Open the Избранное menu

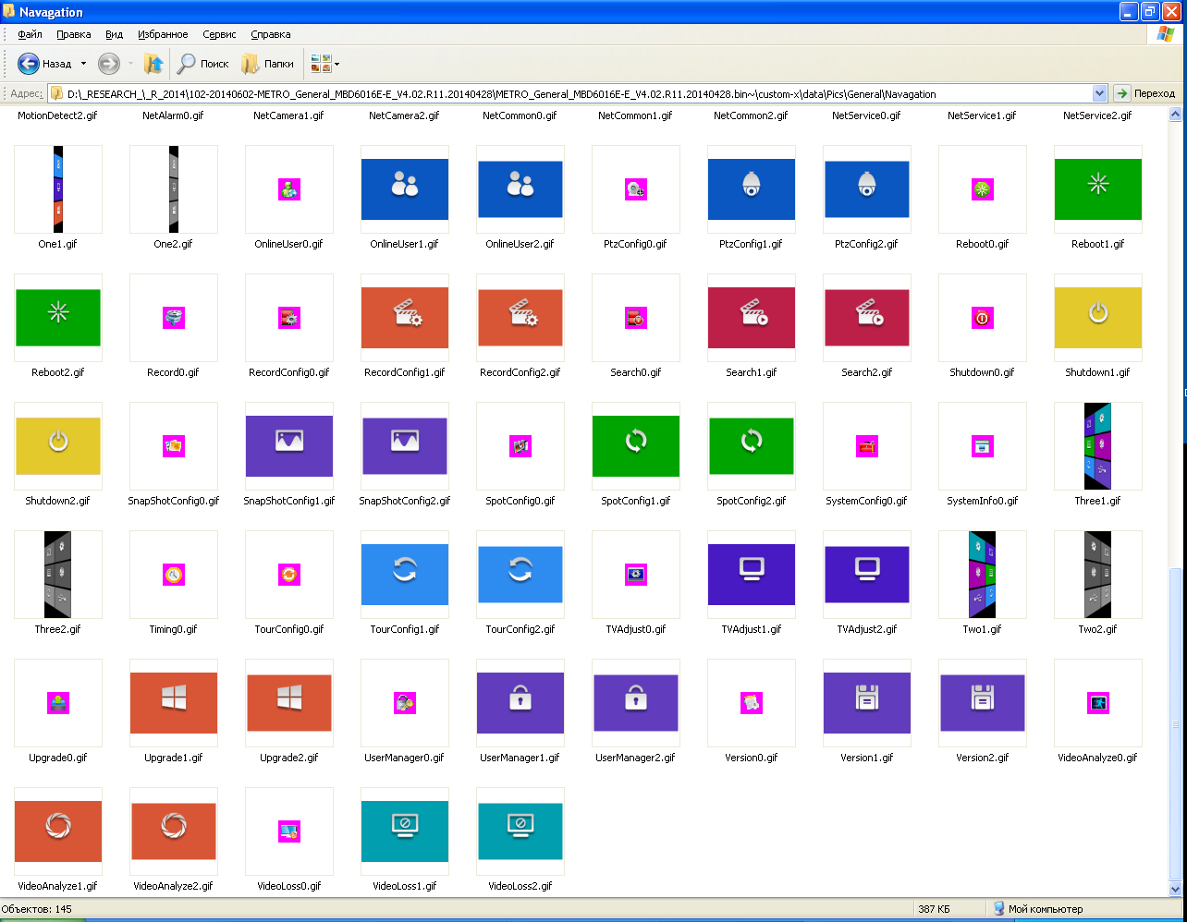163,34
